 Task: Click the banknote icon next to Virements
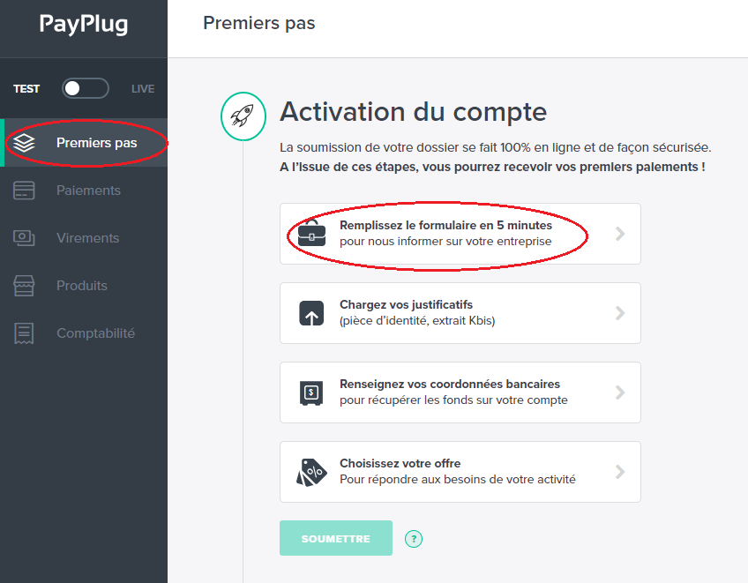[24, 237]
